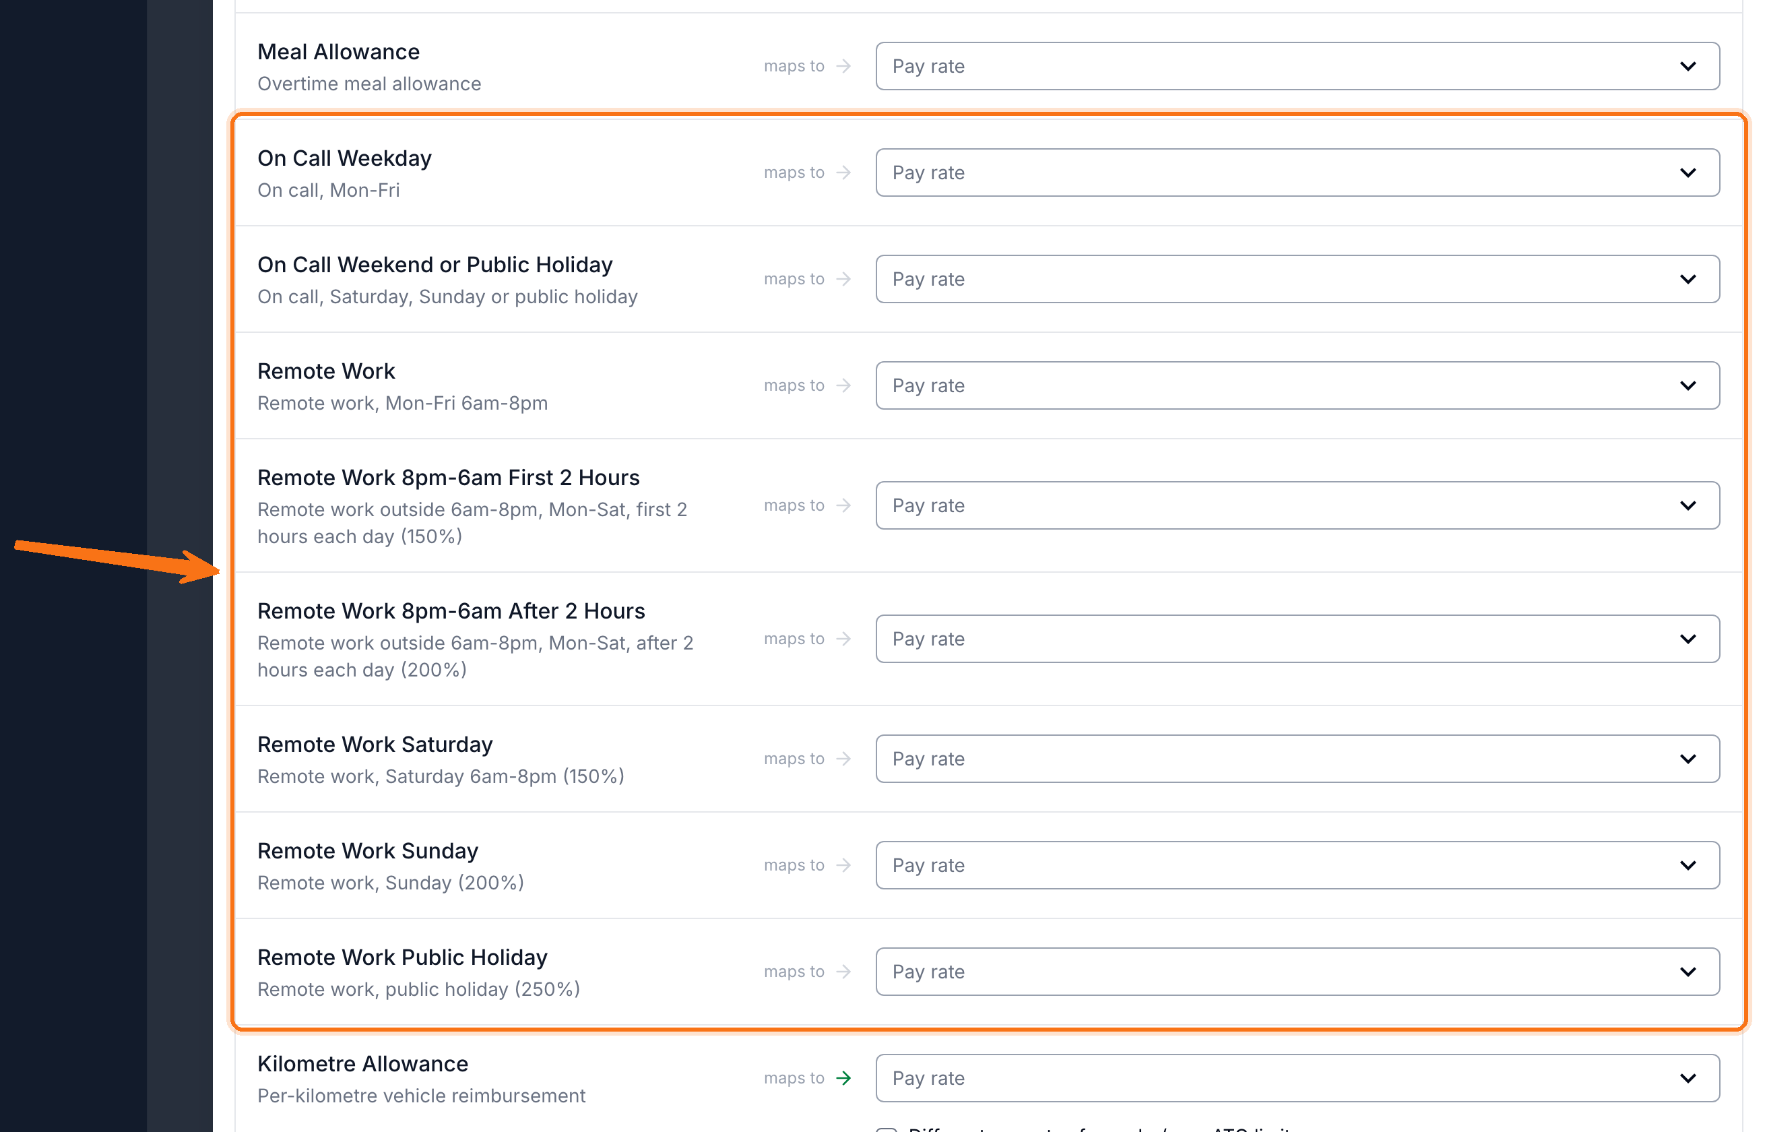Click the 'Remote work, Mon-Fri 6am-8pm' description

tap(402, 404)
